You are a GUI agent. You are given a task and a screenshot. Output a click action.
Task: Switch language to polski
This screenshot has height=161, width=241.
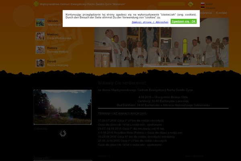tap(209, 4)
